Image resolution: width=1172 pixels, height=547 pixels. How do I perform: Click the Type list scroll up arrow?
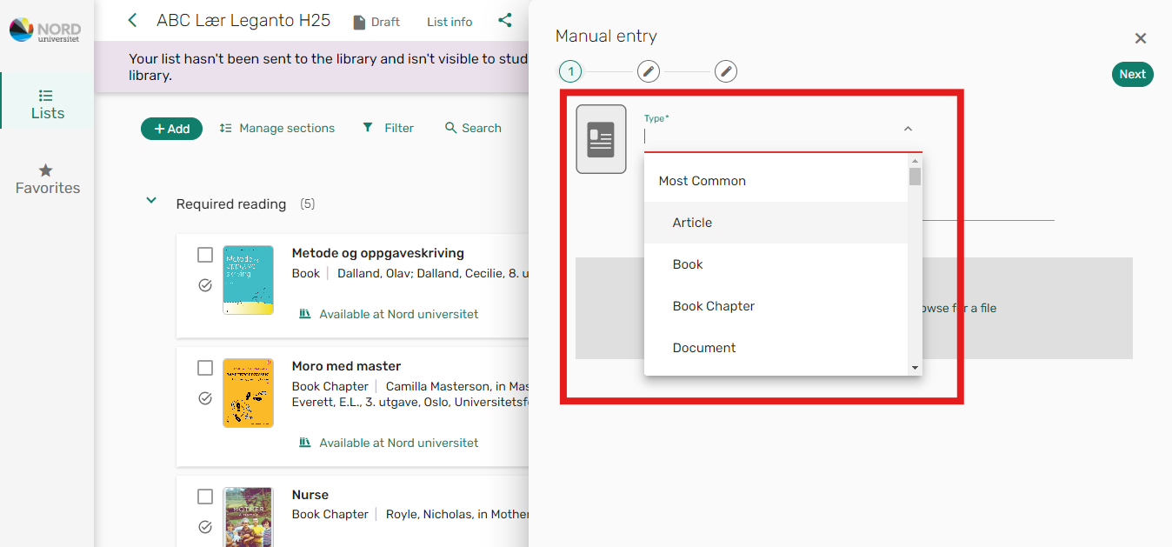point(915,160)
